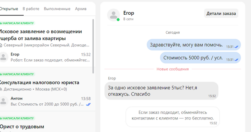Viewport: 251px width, 132px height.
Task: Click the 15:32 time in Егор's list row
Action: click(86, 55)
